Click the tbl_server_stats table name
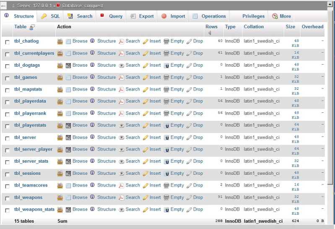The height and width of the screenshot is (229, 335). [x=31, y=161]
